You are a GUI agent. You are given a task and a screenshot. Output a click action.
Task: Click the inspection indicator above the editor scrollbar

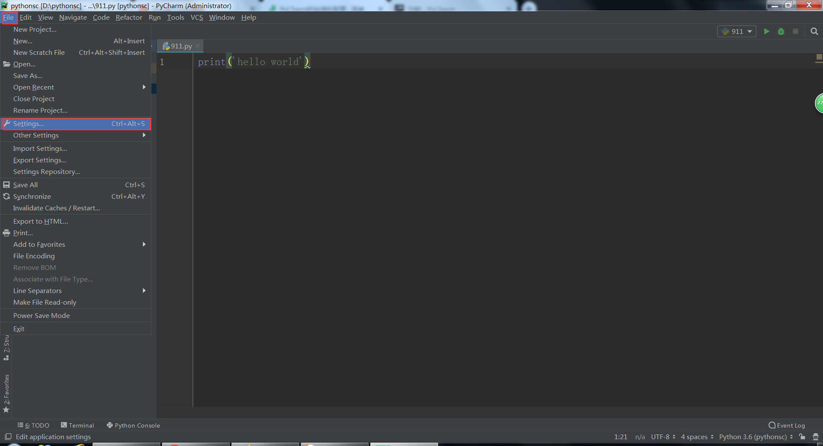click(819, 57)
